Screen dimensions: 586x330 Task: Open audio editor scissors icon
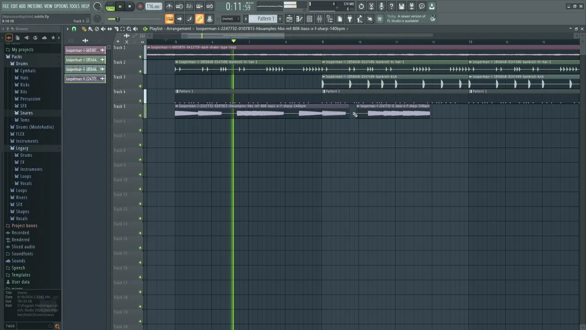click(x=371, y=6)
